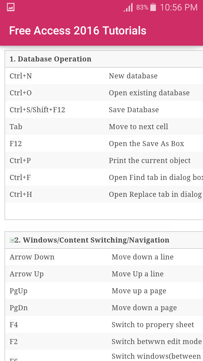Image resolution: width=203 pixels, height=361 pixels.
Task: Tap the Ctrl+N shortcut row
Action: point(104,76)
